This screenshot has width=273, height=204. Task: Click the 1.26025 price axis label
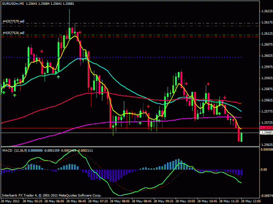(267, 56)
